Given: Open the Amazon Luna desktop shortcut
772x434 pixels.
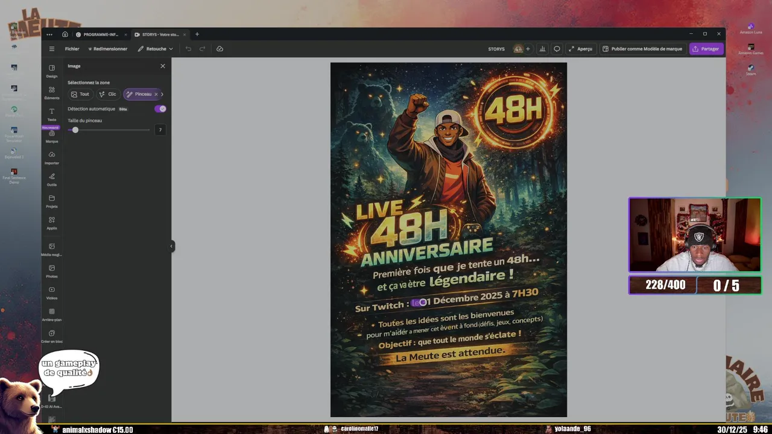Looking at the screenshot, I should [750, 28].
